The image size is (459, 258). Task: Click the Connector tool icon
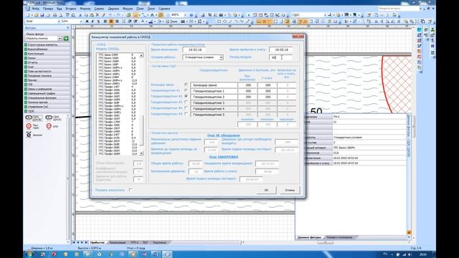(144, 15)
